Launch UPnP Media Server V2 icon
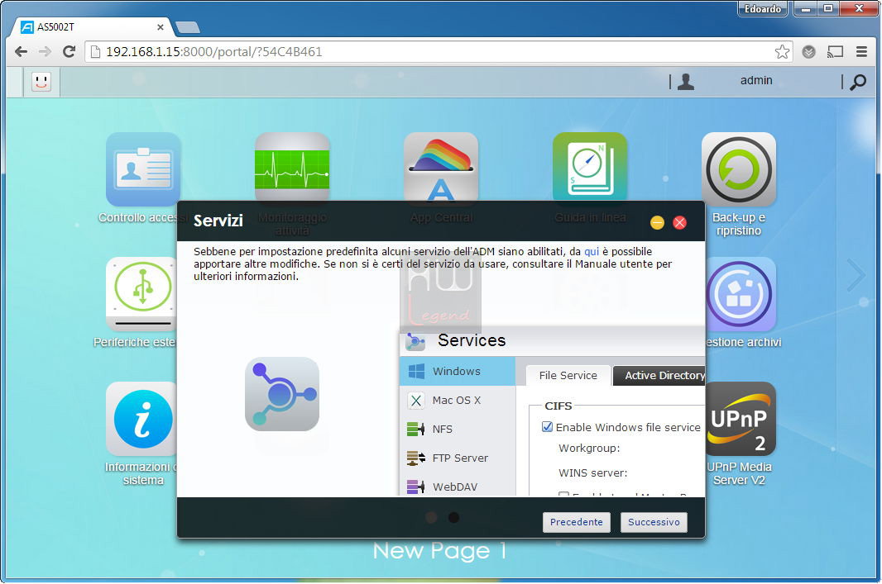This screenshot has height=584, width=882. click(x=741, y=419)
